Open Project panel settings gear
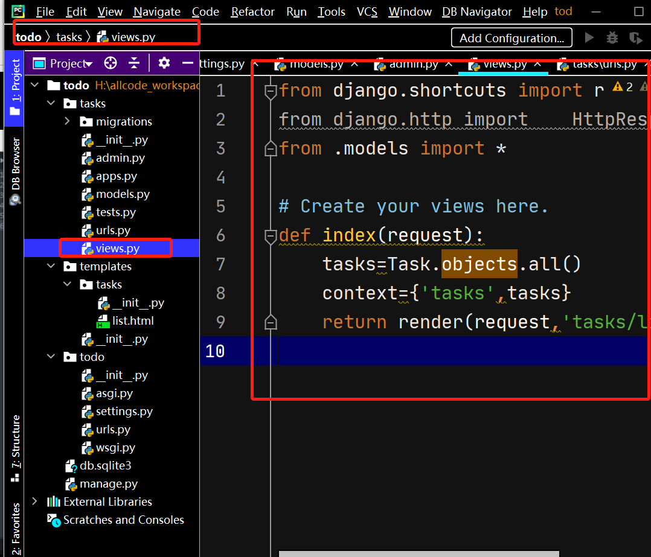 point(164,63)
